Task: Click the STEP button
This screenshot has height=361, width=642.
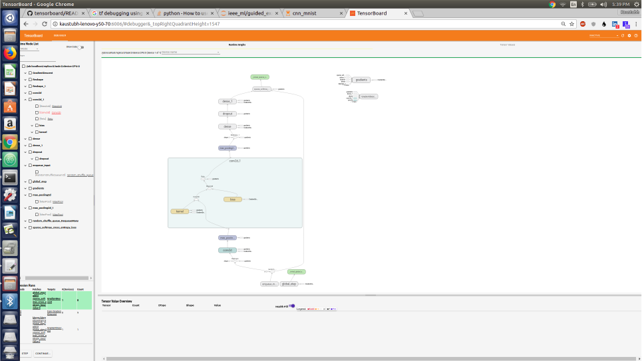Action: (25, 353)
